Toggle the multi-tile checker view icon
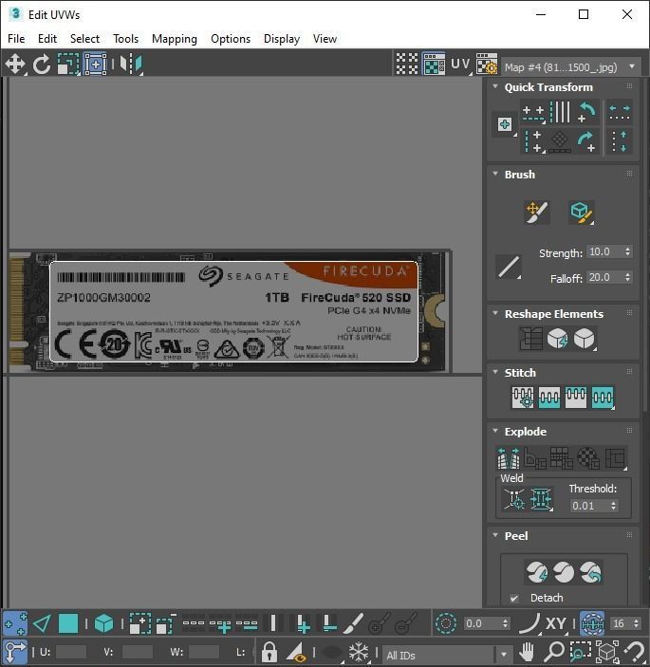The height and width of the screenshot is (667, 650). (407, 65)
